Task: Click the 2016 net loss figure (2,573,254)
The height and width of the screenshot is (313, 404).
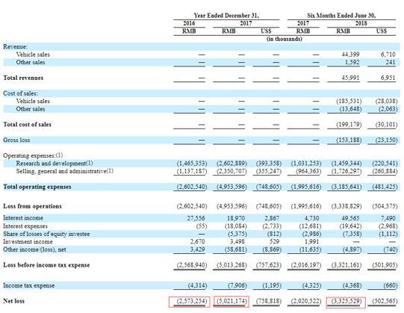Action: pyautogui.click(x=192, y=301)
